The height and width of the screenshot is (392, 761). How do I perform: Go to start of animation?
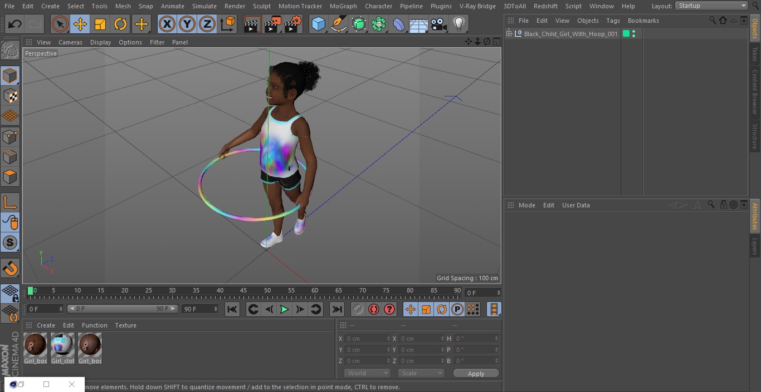(x=232, y=309)
